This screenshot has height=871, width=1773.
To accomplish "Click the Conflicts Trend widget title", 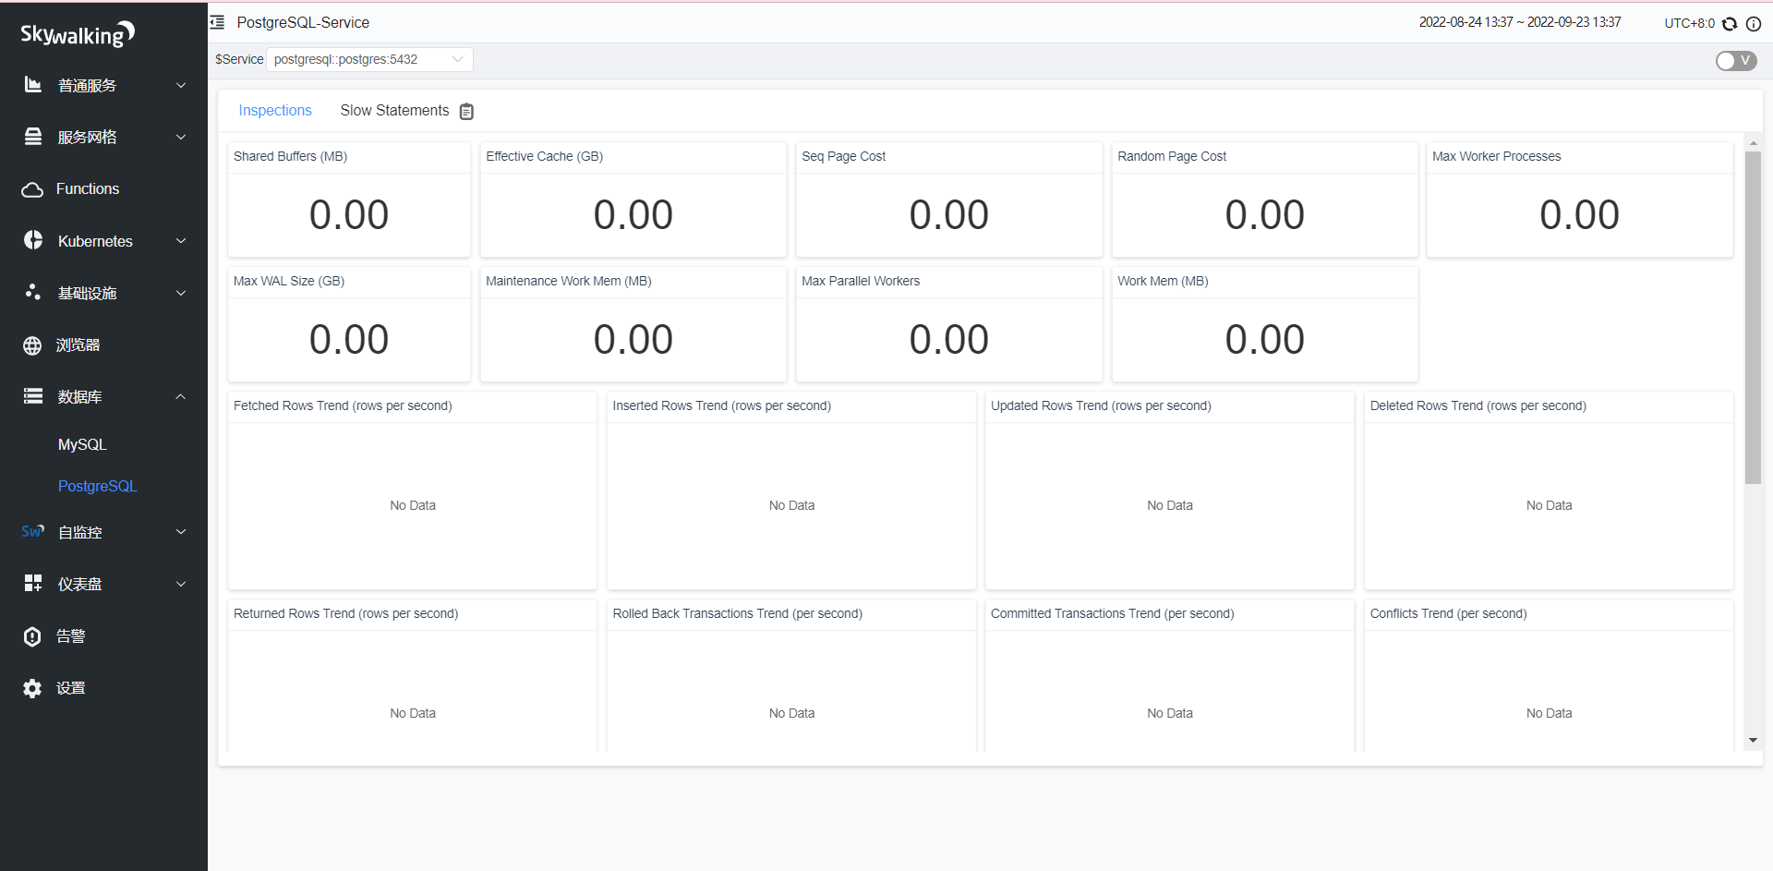I will coord(1448,613).
